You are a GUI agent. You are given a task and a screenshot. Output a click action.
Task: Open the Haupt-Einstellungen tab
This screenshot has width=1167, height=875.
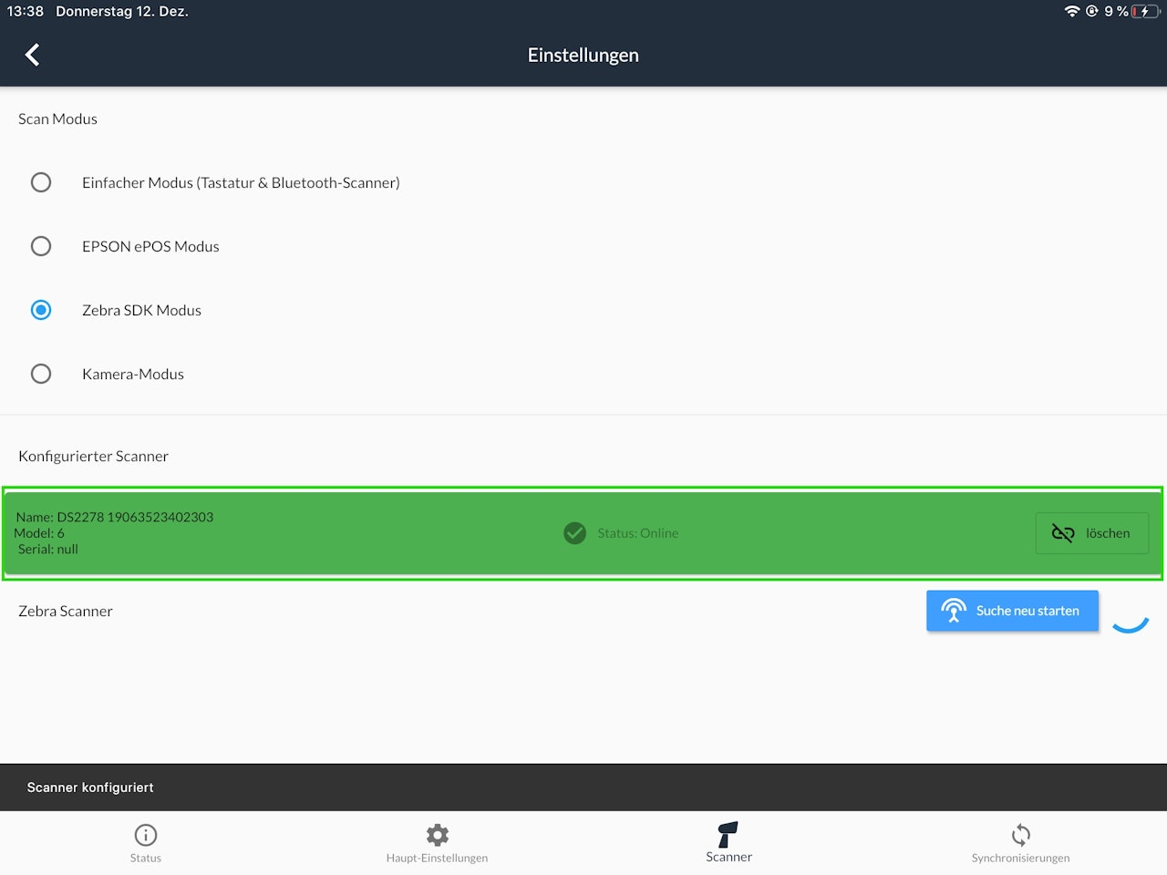[x=438, y=844]
